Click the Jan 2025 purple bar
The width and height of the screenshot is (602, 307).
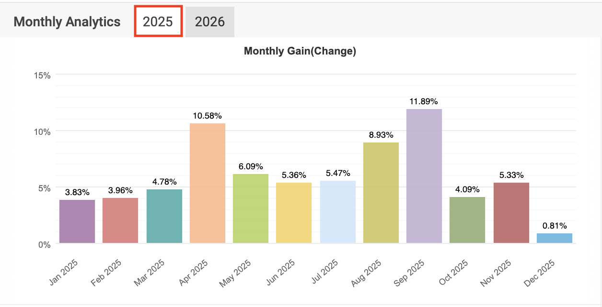pyautogui.click(x=77, y=221)
